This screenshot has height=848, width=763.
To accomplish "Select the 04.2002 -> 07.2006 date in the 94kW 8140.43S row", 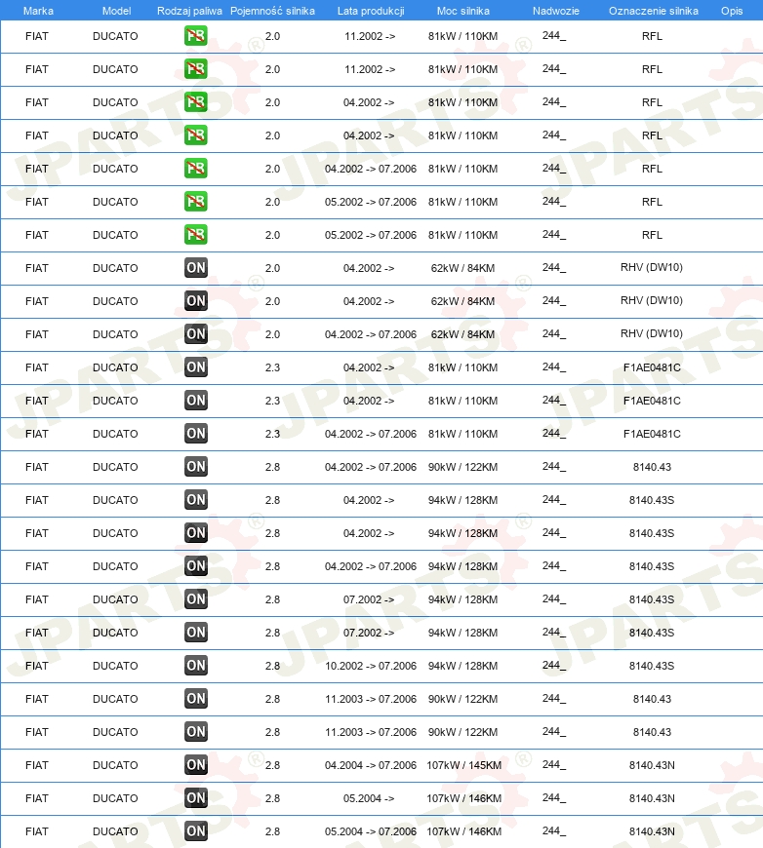I will tap(371, 566).
